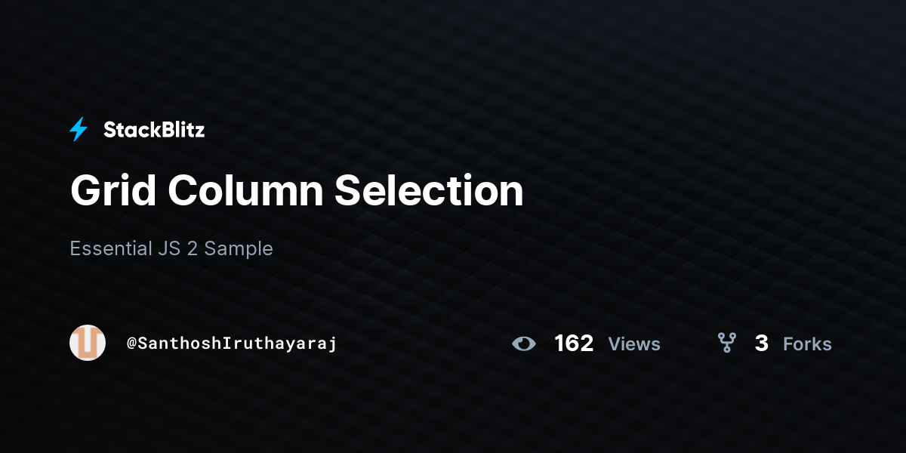This screenshot has width=906, height=453.
Task: Click the Forks label
Action: [x=807, y=344]
